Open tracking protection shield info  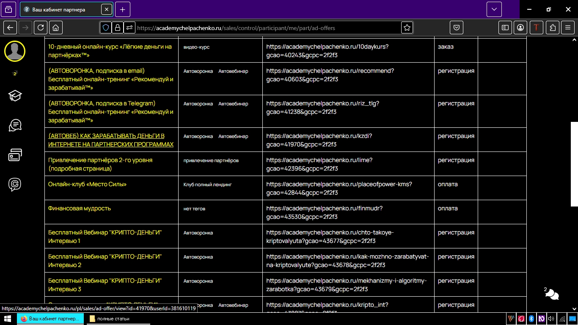[x=106, y=28]
